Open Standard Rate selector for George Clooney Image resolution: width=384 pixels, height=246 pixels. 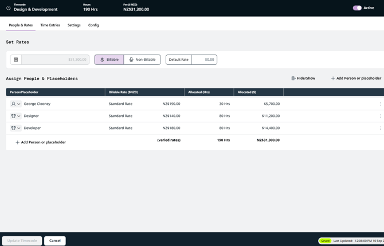point(120,104)
